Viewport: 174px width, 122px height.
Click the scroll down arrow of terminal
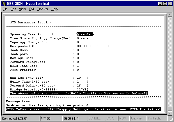[169, 113]
